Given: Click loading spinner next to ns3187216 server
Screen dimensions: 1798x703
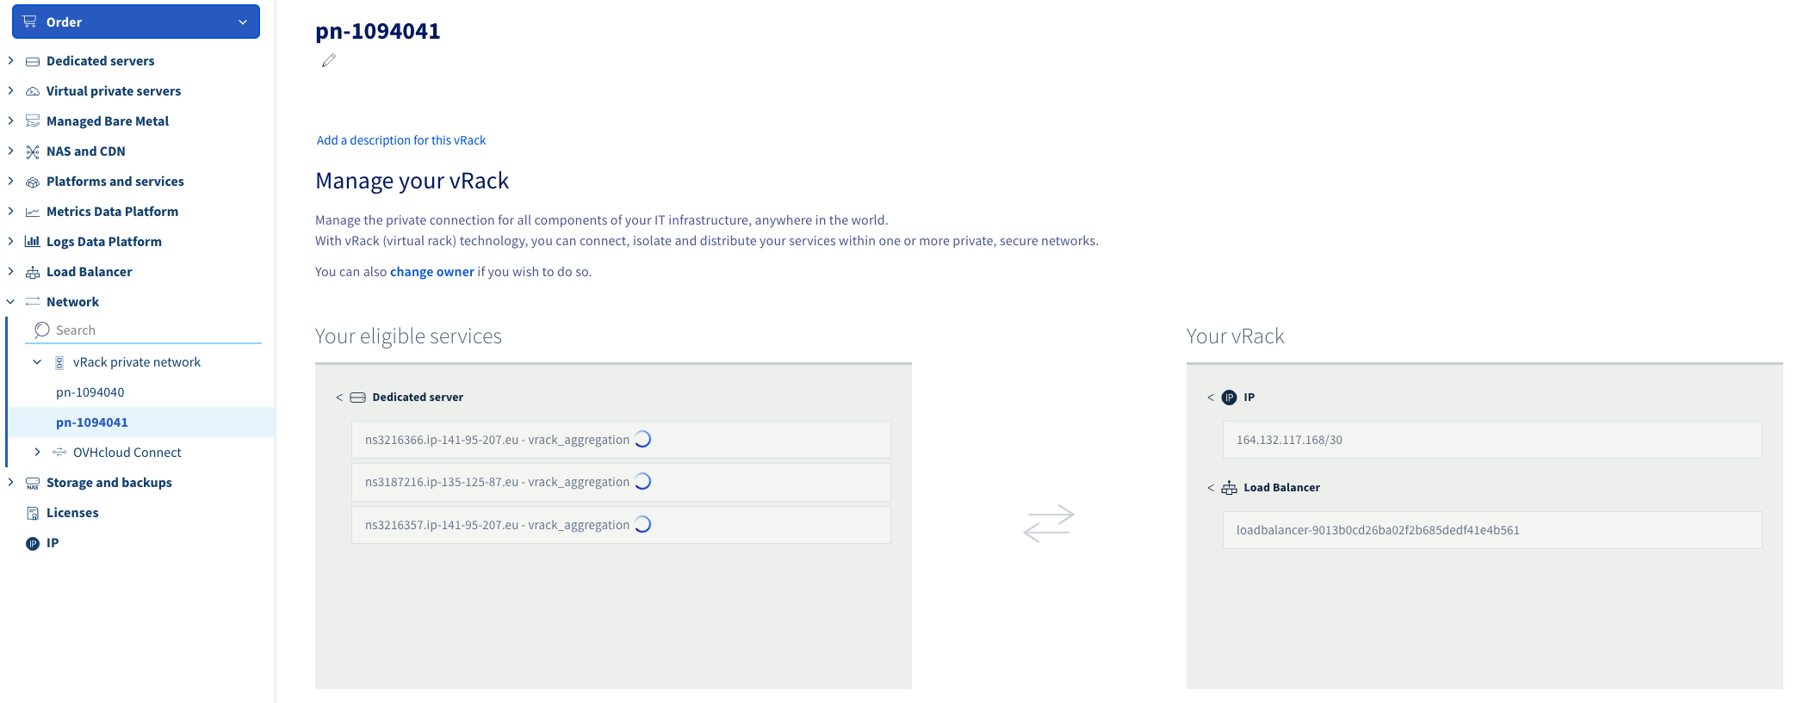Looking at the screenshot, I should tap(642, 481).
